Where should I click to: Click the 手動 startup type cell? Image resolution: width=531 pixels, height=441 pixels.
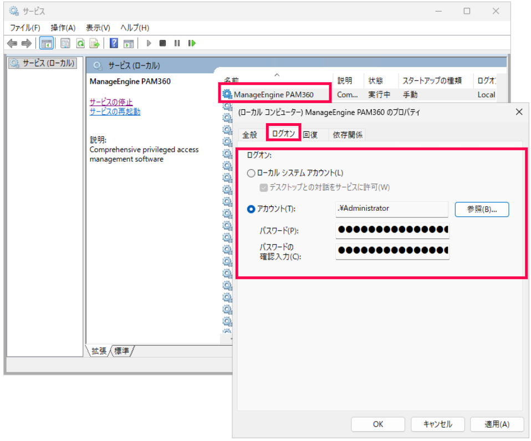pos(410,94)
